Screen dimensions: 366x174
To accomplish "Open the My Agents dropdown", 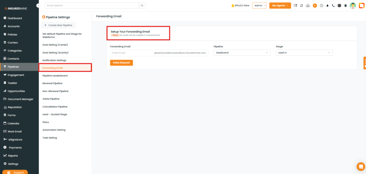I will pyautogui.click(x=280, y=6).
